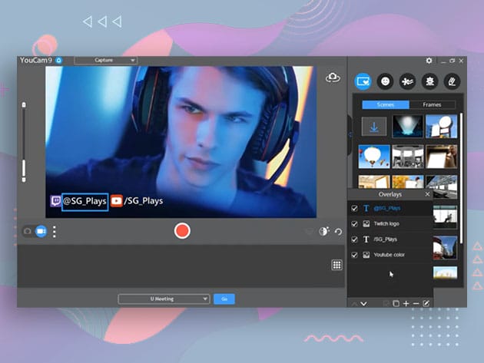Open the settings gear
This screenshot has width=484, height=363.
point(429,61)
